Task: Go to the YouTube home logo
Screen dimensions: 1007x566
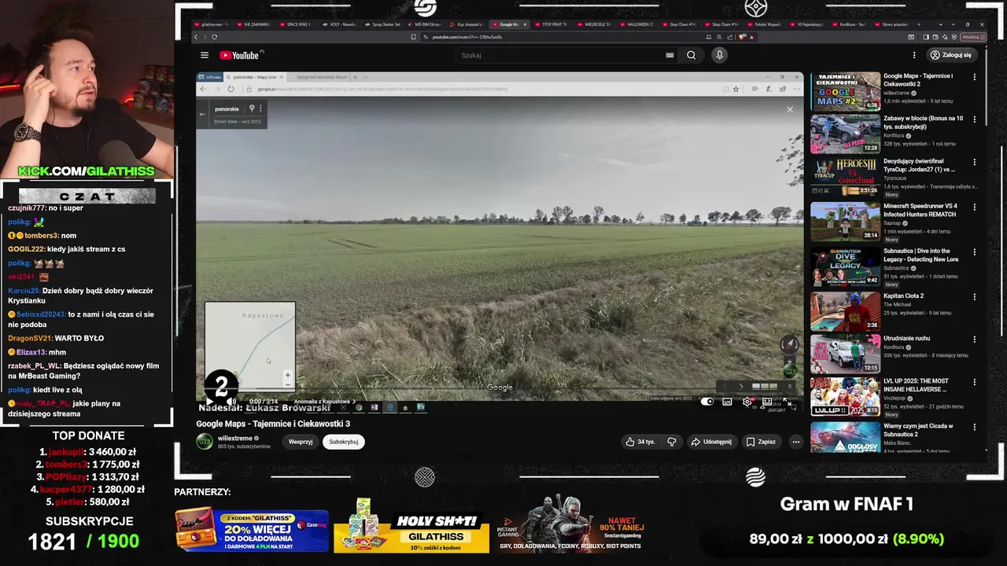Action: [241, 55]
